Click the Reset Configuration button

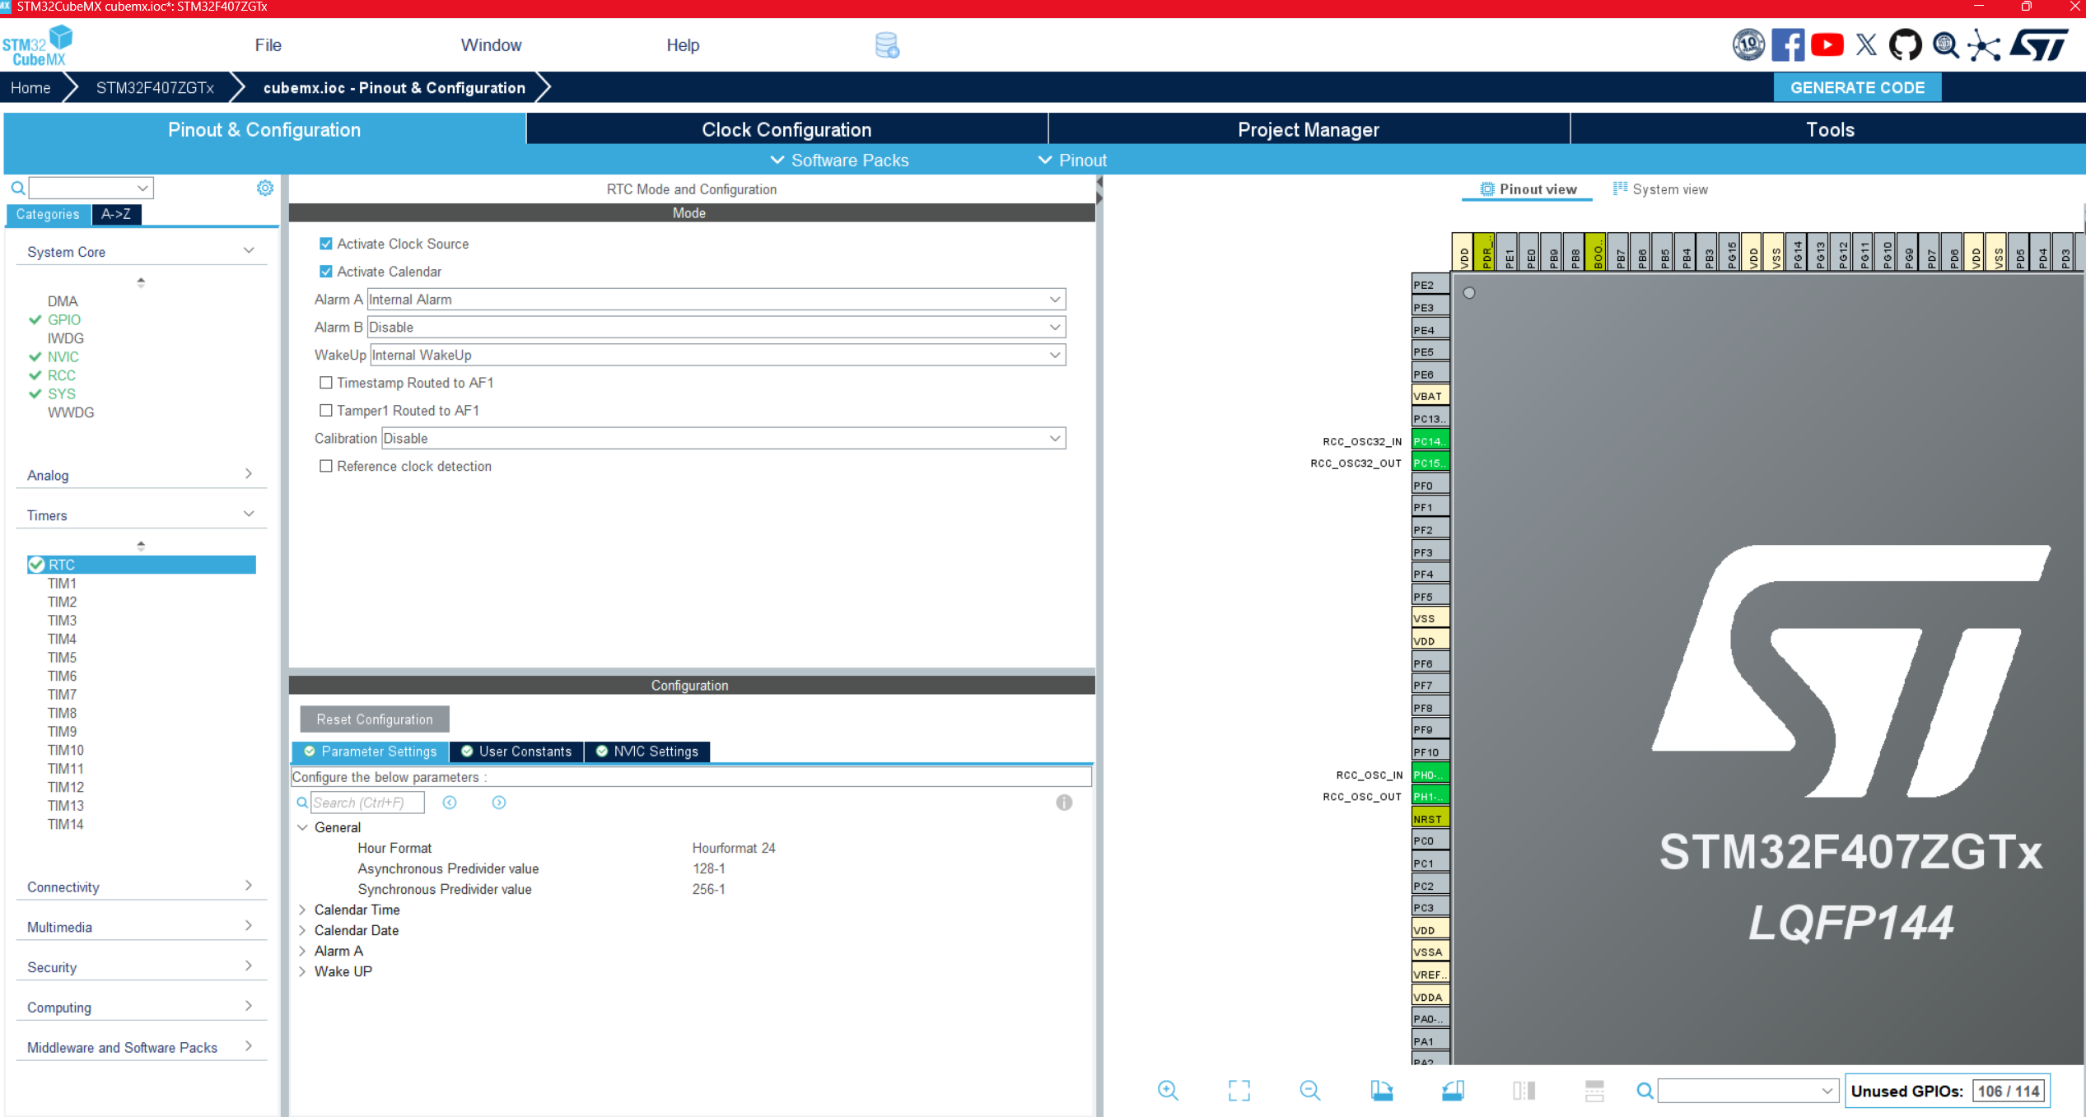click(375, 719)
